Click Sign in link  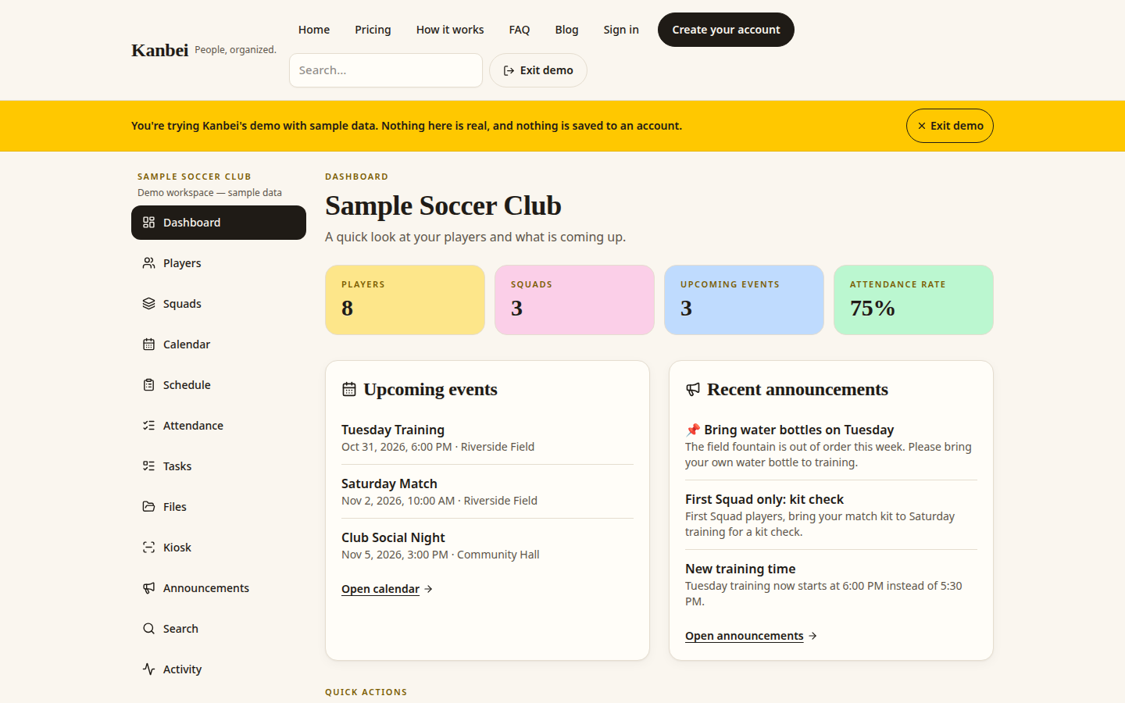(x=621, y=30)
